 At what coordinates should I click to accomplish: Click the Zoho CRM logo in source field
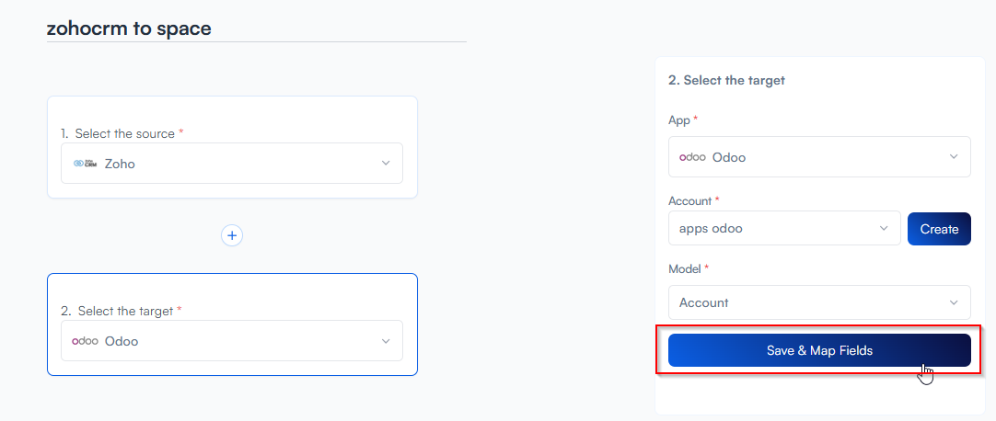85,164
